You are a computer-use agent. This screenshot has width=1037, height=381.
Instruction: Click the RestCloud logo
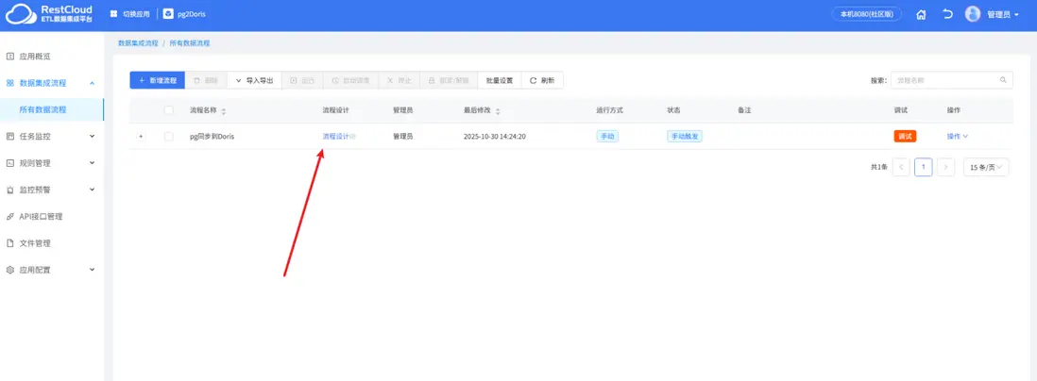(50, 14)
